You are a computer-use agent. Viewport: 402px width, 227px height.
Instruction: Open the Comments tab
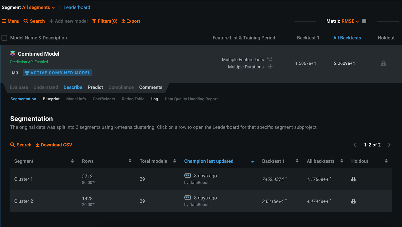coord(151,87)
